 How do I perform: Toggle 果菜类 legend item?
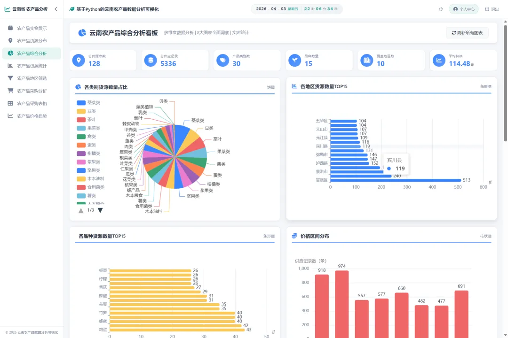coord(88,128)
